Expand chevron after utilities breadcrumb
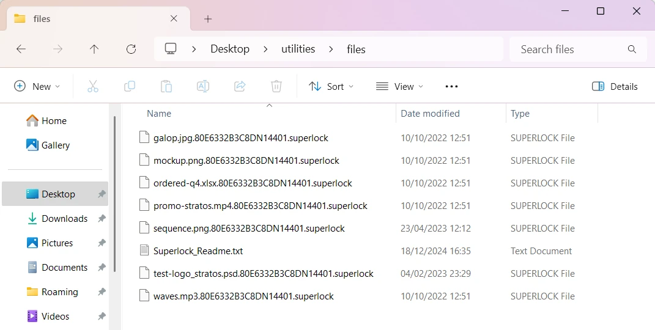 pyautogui.click(x=331, y=50)
